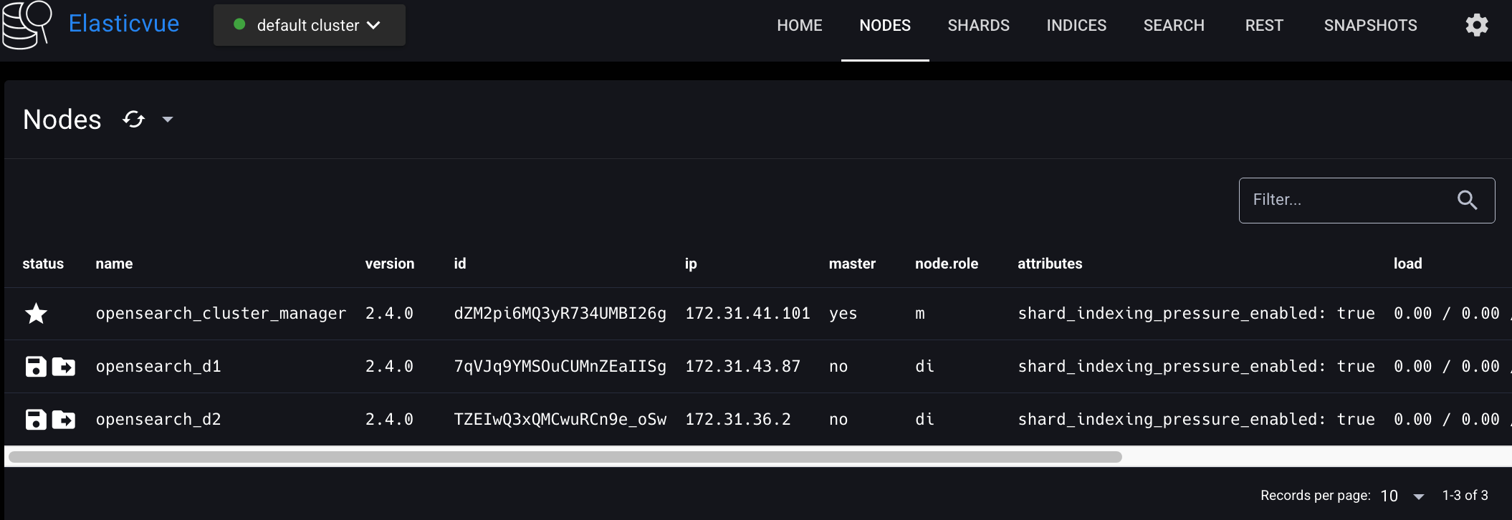The image size is (1512, 520).
Task: Click the Nodes page heading
Action: pos(62,119)
